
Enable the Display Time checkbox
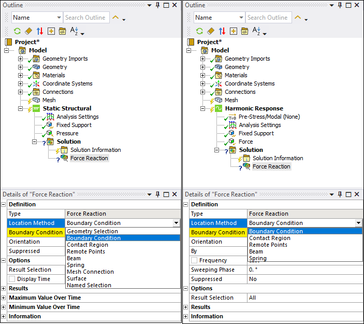pyautogui.click(x=12, y=279)
